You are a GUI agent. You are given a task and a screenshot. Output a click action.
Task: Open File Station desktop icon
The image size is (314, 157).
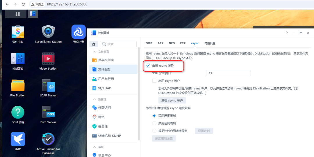[x=18, y=86]
